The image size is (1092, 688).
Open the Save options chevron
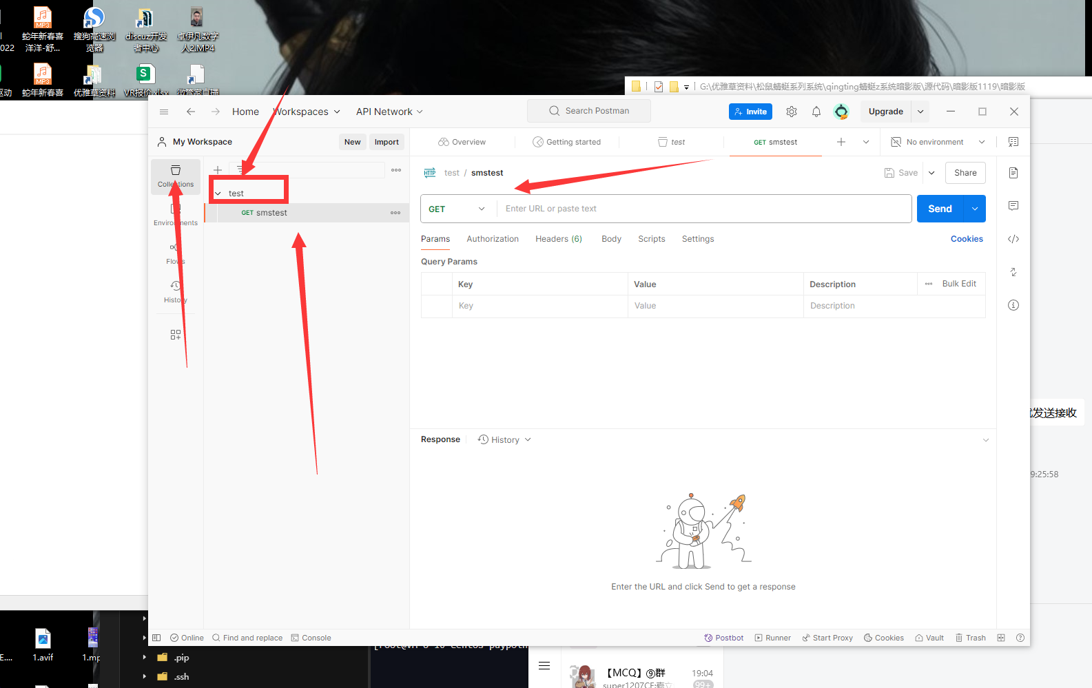[x=931, y=173]
